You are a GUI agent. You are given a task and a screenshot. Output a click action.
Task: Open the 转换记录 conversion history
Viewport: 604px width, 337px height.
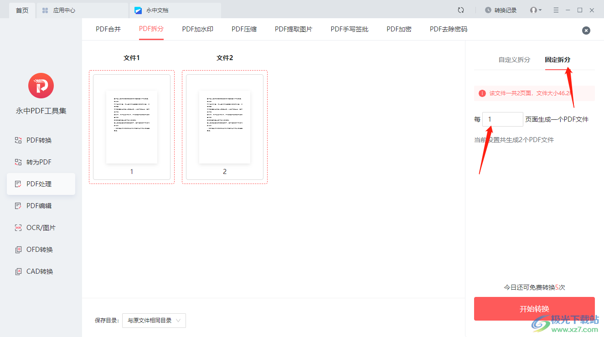[501, 10]
